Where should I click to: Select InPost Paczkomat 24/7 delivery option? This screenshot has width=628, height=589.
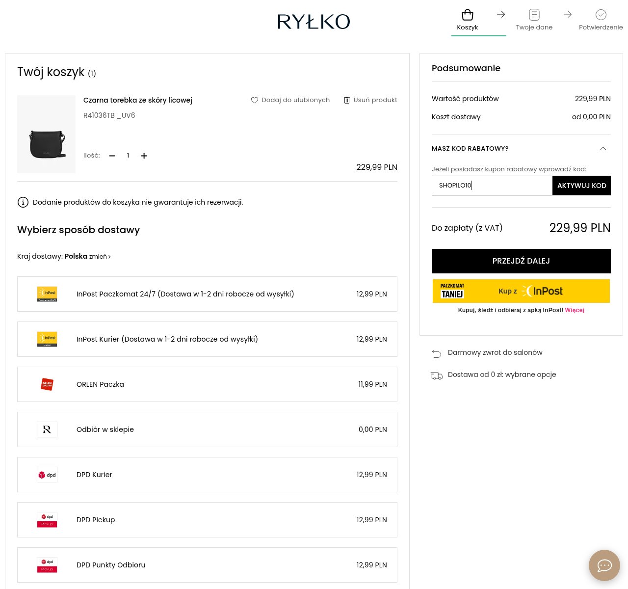(x=207, y=294)
